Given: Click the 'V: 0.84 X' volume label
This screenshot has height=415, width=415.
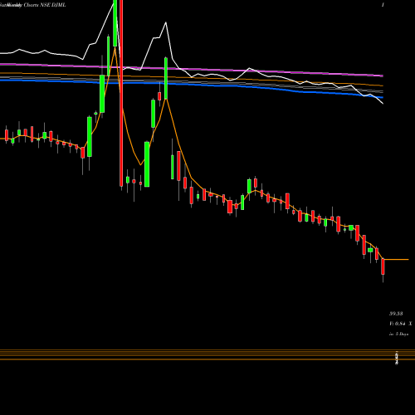Looking at the screenshot, I should click(400, 324).
